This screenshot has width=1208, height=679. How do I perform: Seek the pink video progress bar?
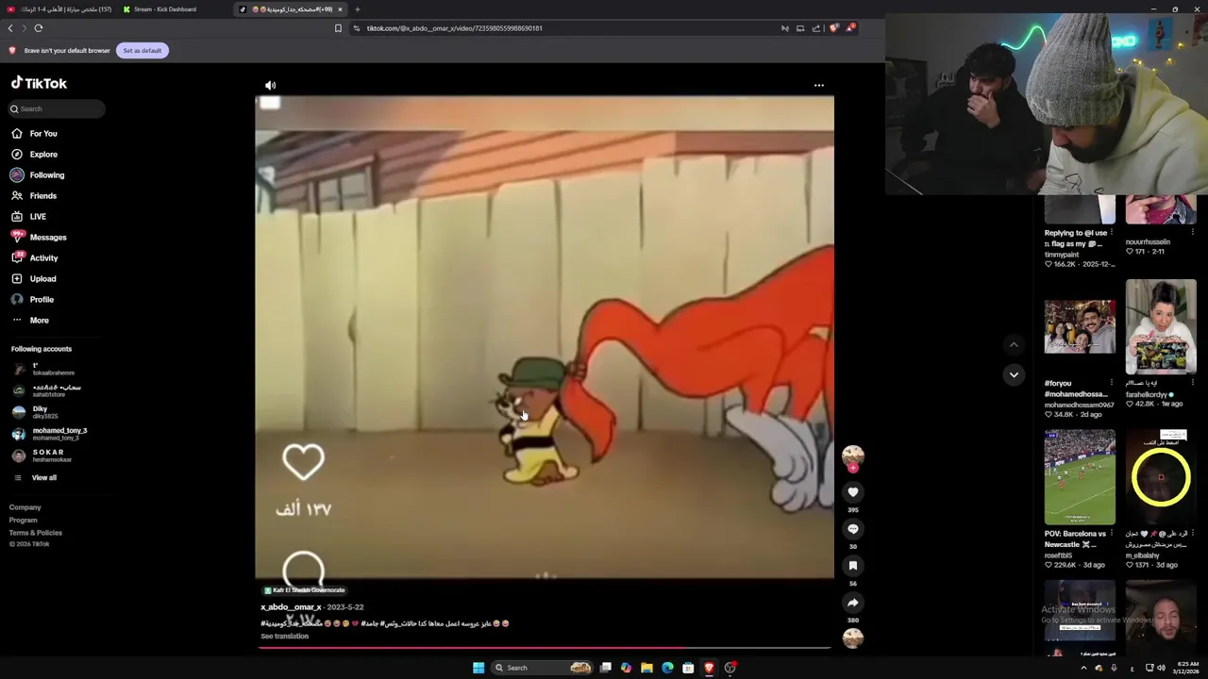click(x=543, y=648)
